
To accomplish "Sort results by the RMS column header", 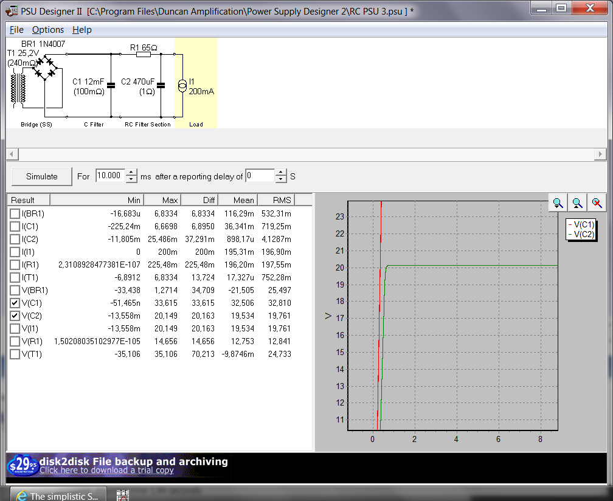I will coord(276,200).
